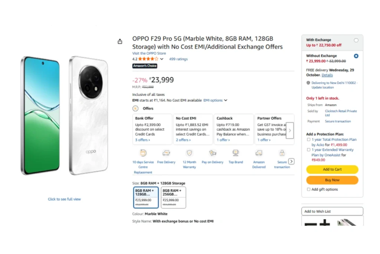Image resolution: width=380 pixels, height=254 pixels.
Task: Choose the 8GB RAM + 128GB storage variant
Action: tap(146, 197)
